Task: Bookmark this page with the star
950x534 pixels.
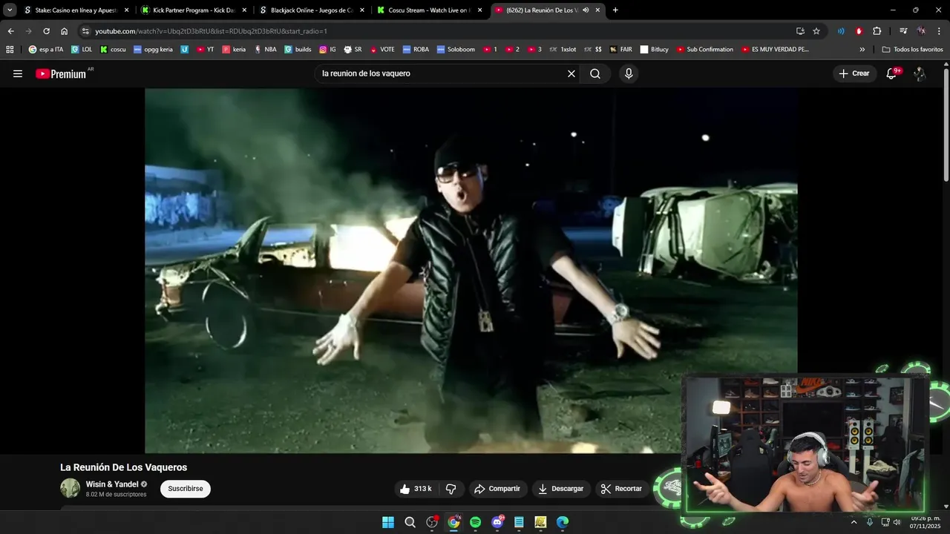Action: tap(816, 31)
